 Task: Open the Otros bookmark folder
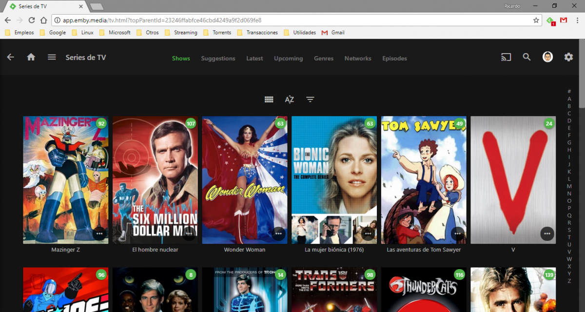click(x=147, y=33)
